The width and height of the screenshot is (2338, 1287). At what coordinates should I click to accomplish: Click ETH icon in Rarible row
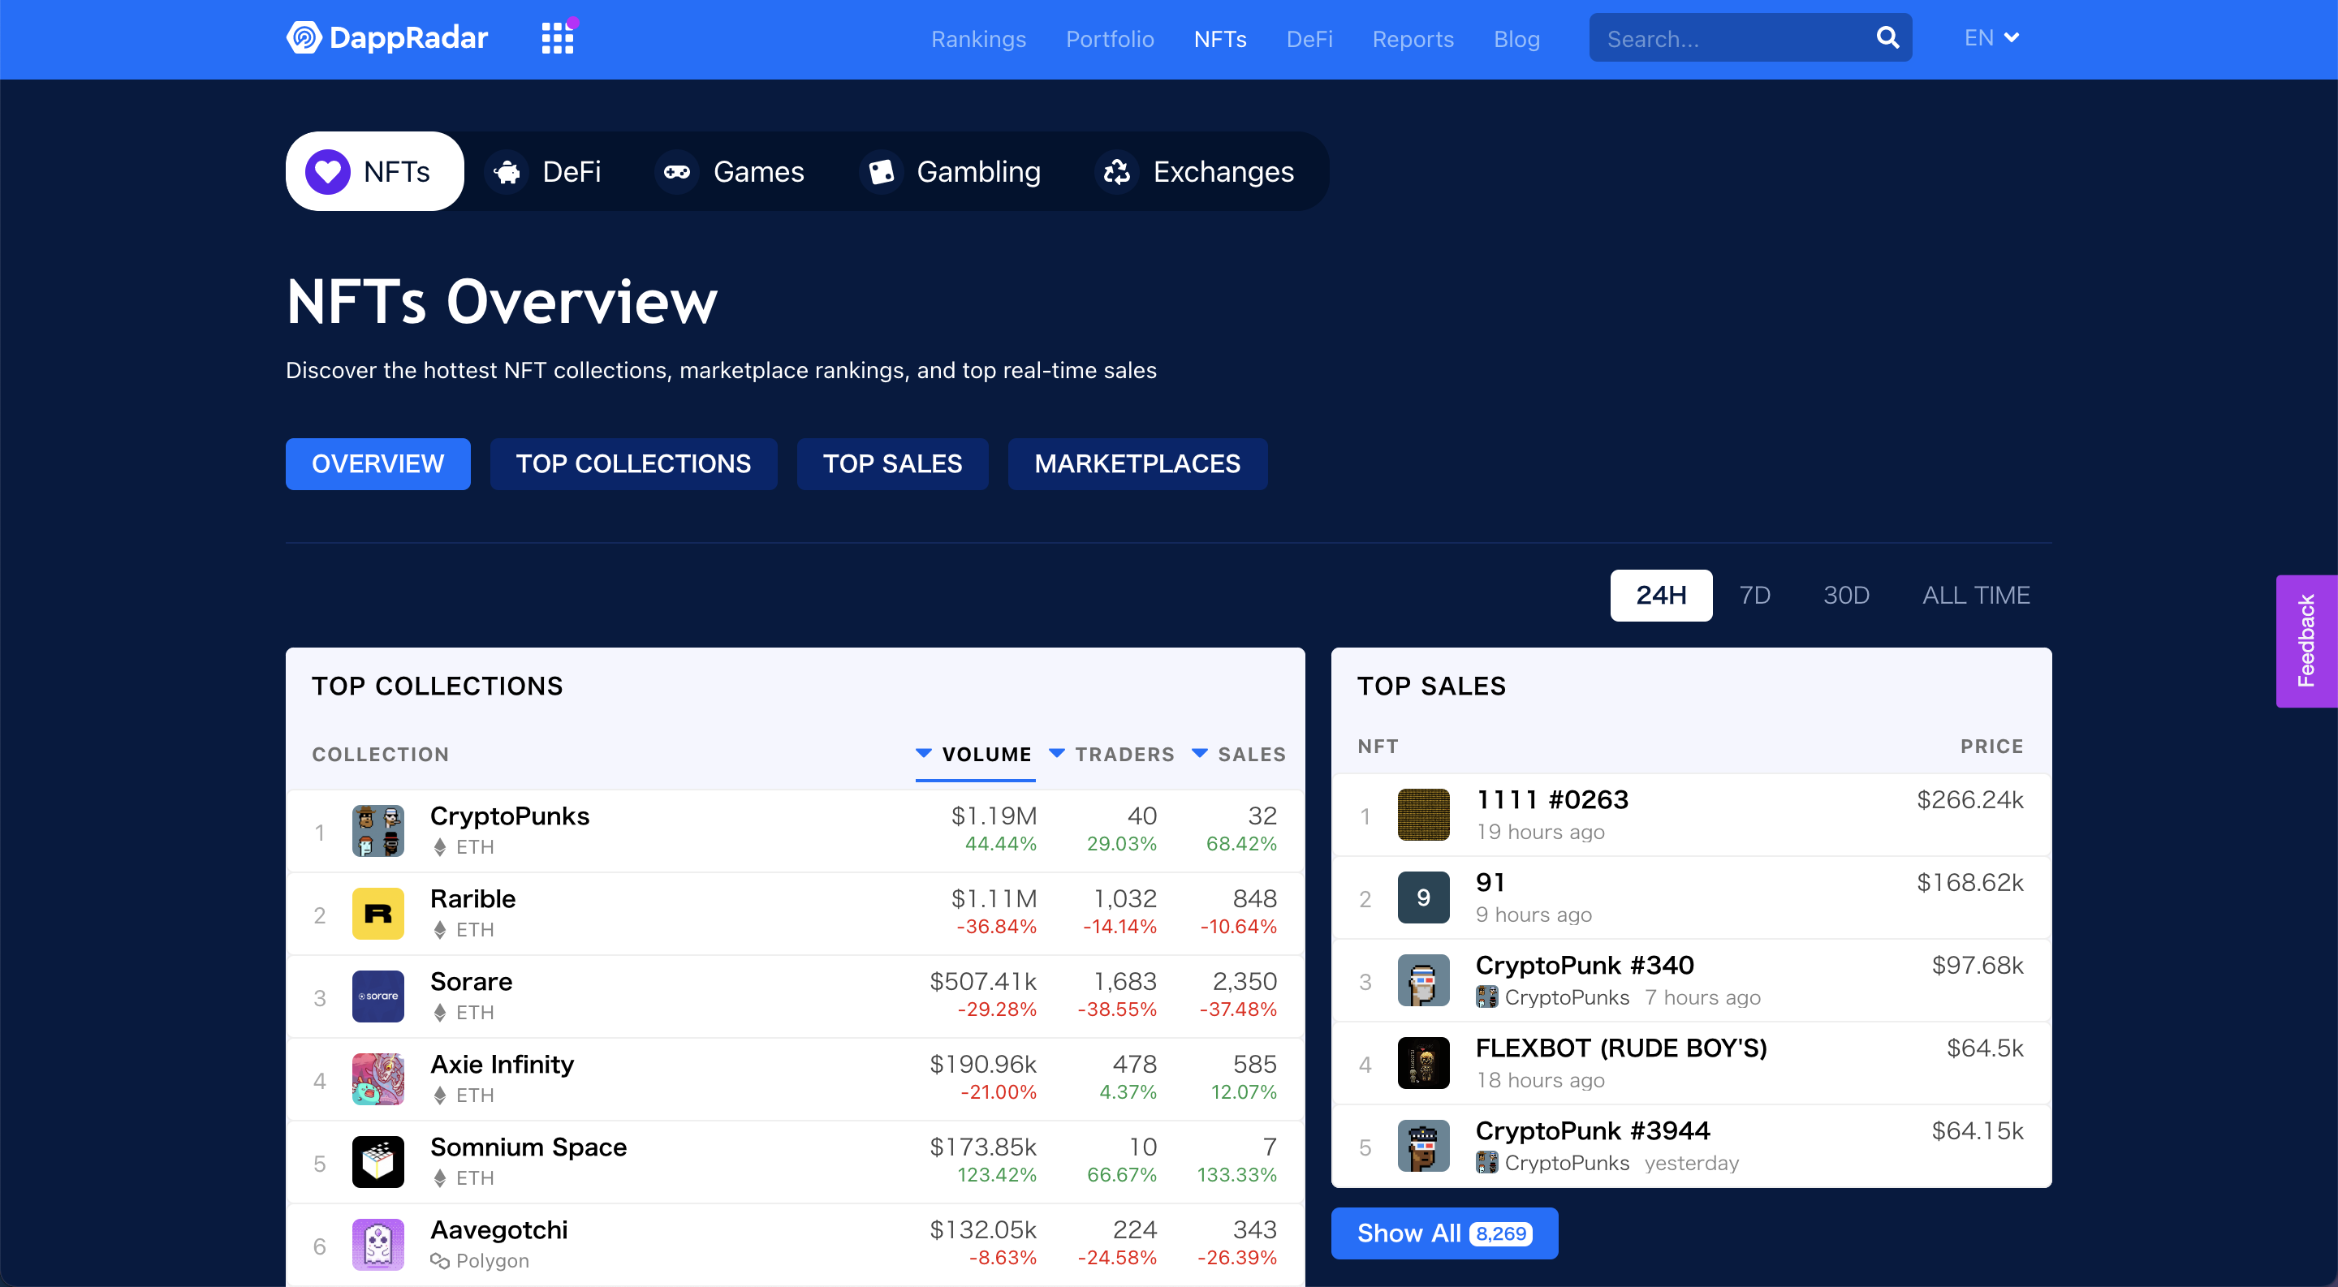(x=439, y=930)
